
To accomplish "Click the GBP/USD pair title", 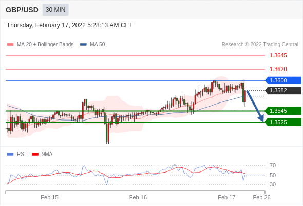I will point(22,10).
